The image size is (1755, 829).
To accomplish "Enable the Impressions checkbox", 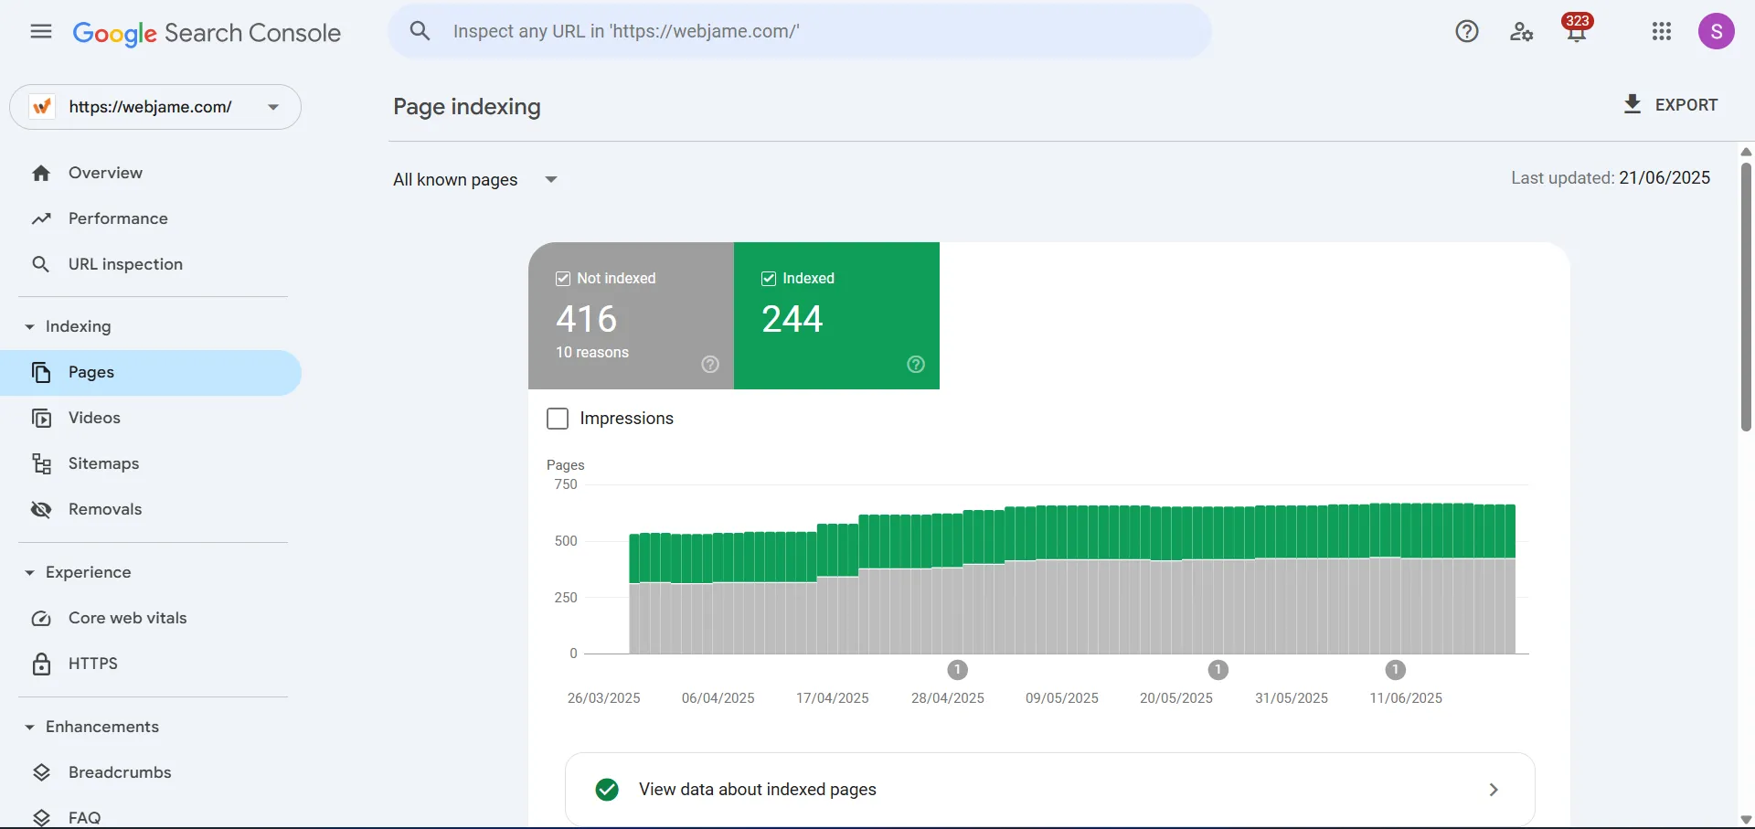I will (x=558, y=419).
